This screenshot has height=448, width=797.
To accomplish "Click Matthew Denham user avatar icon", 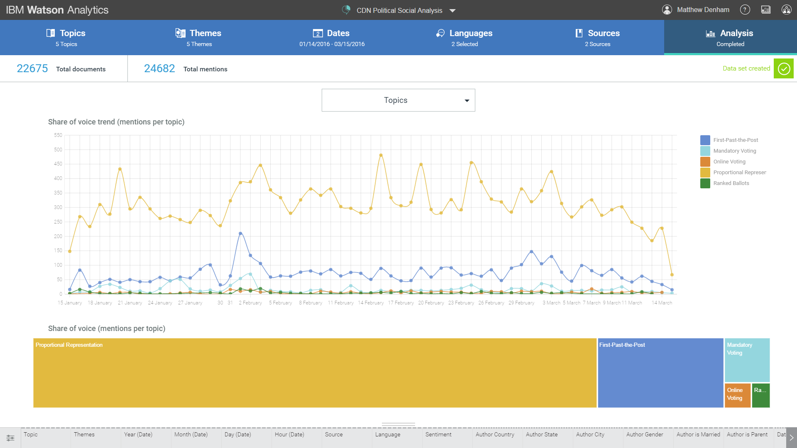I will click(667, 10).
